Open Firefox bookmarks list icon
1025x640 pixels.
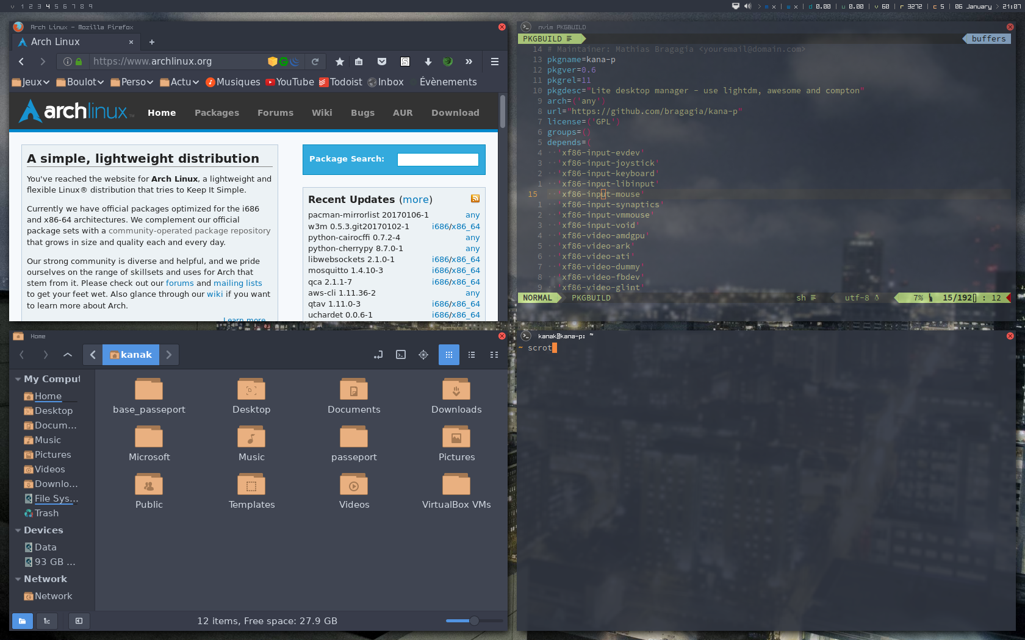click(359, 62)
